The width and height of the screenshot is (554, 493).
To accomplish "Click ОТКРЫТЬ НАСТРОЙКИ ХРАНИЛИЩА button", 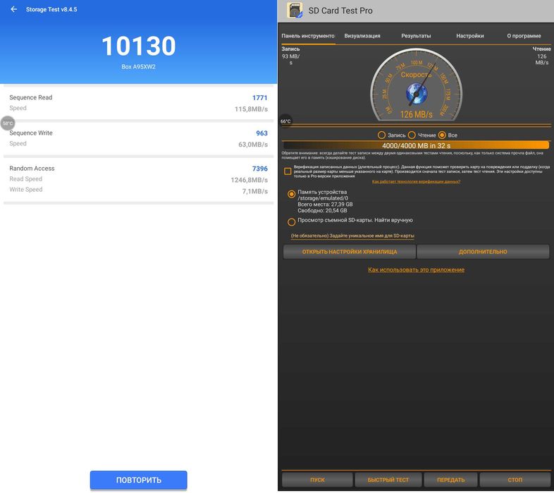I will 350,252.
